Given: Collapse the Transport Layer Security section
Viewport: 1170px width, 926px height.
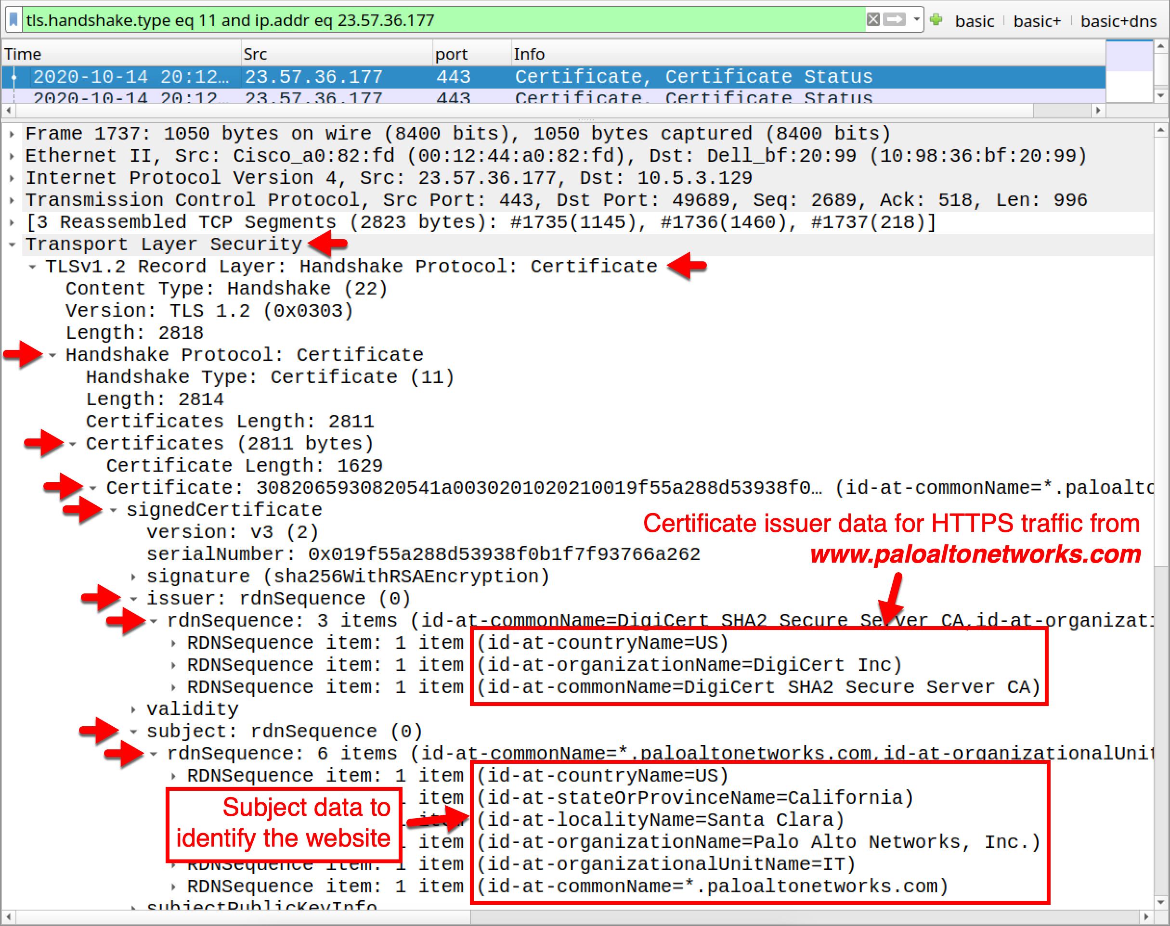Looking at the screenshot, I should coord(12,244).
